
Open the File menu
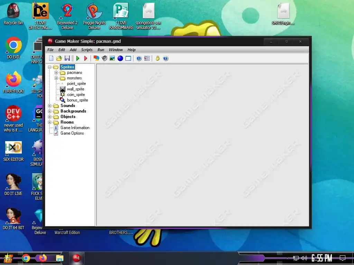pyautogui.click(x=50, y=50)
